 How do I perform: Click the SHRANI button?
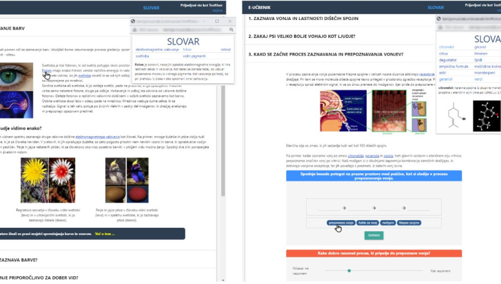click(374, 236)
